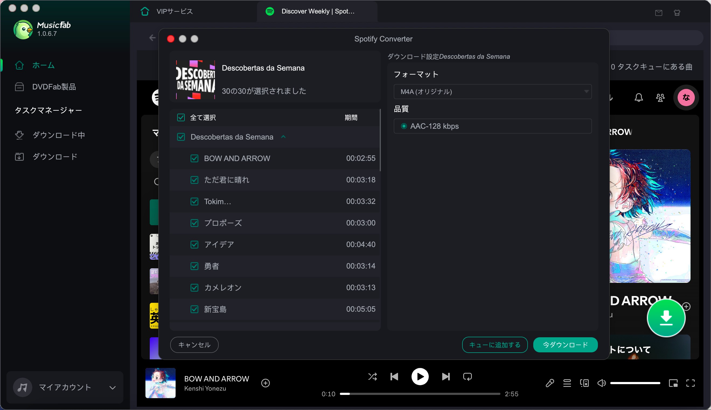Click BOW AND ARROW title in player
The width and height of the screenshot is (711, 410).
[x=217, y=379]
